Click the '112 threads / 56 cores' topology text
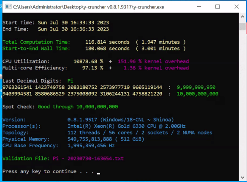This screenshot has height=182, width=247. click(x=100, y=132)
